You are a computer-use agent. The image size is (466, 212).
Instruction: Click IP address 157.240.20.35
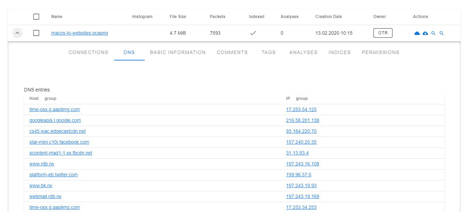tap(301, 142)
